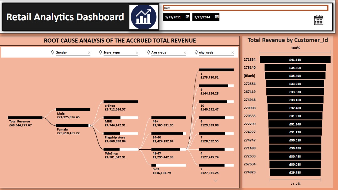Select the Female node in the tree
Screen dimensions: 338x190
click(73, 126)
